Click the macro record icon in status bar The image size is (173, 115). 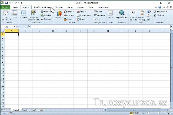point(11,113)
